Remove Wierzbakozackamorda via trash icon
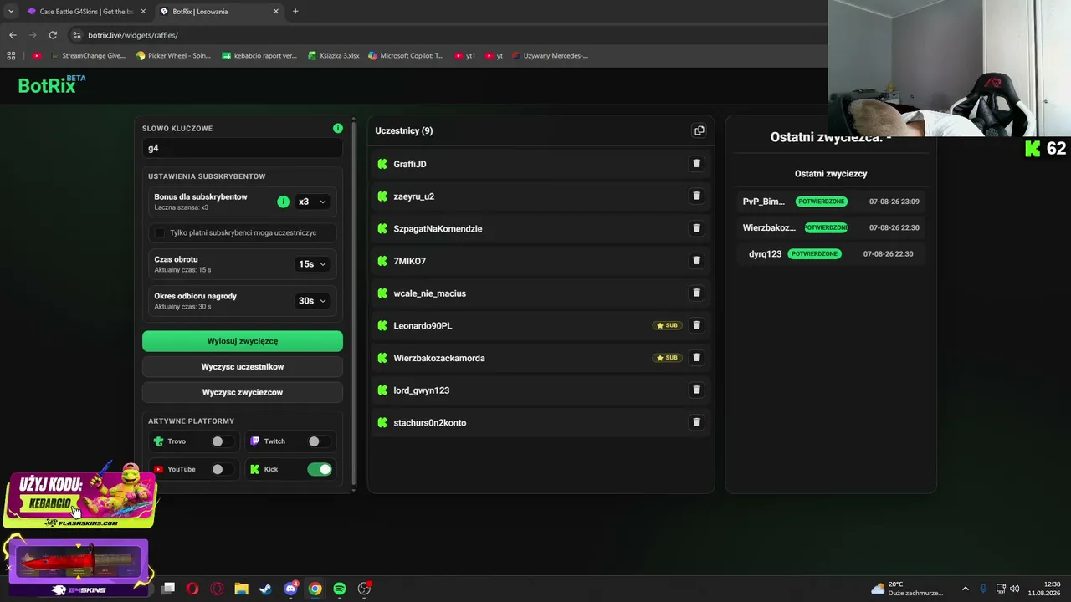 696,358
